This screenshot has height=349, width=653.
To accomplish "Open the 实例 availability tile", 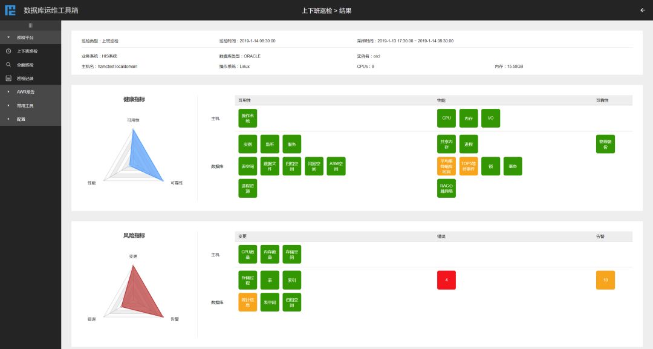I will coord(247,144).
